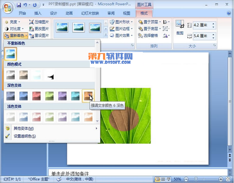Open the Selection Pane (选择窗格)

148,36
